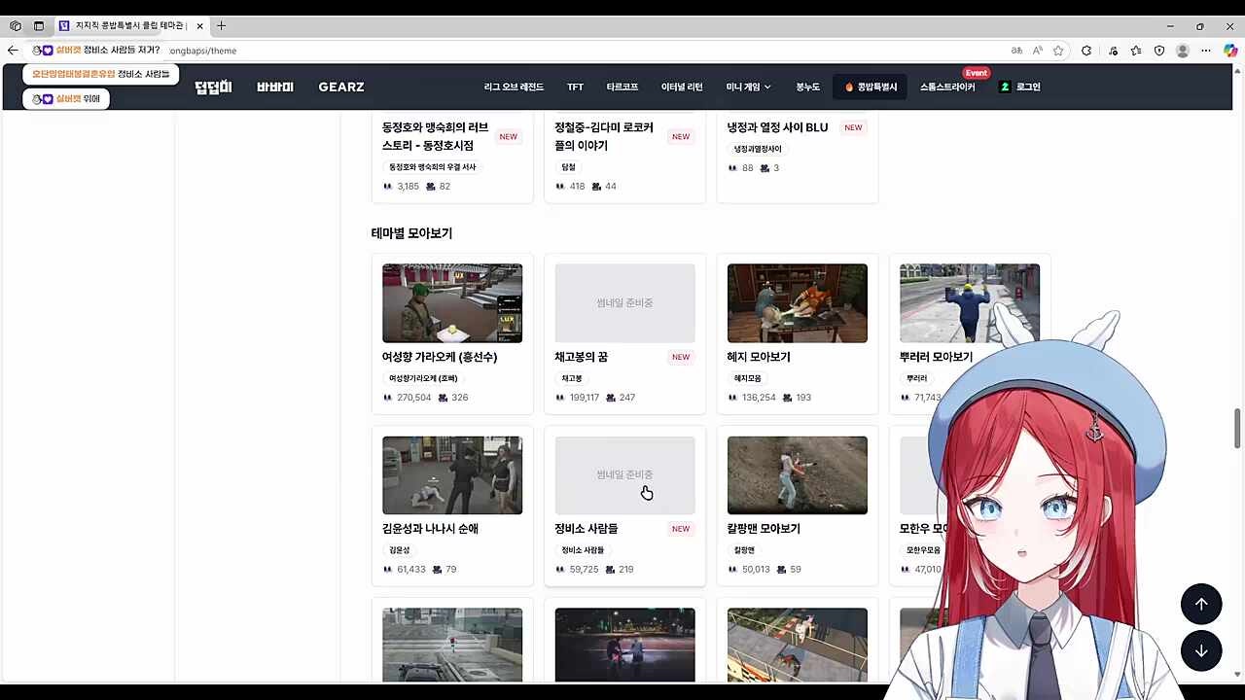Open 리그 오브 레전드 nav menu
The height and width of the screenshot is (700, 1245).
point(514,87)
